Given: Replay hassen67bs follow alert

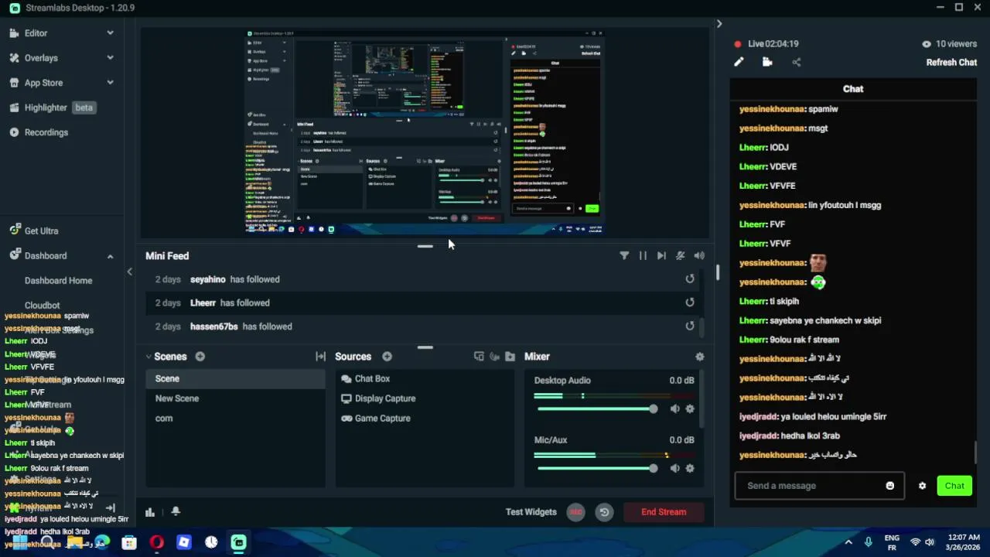Looking at the screenshot, I should pos(690,326).
